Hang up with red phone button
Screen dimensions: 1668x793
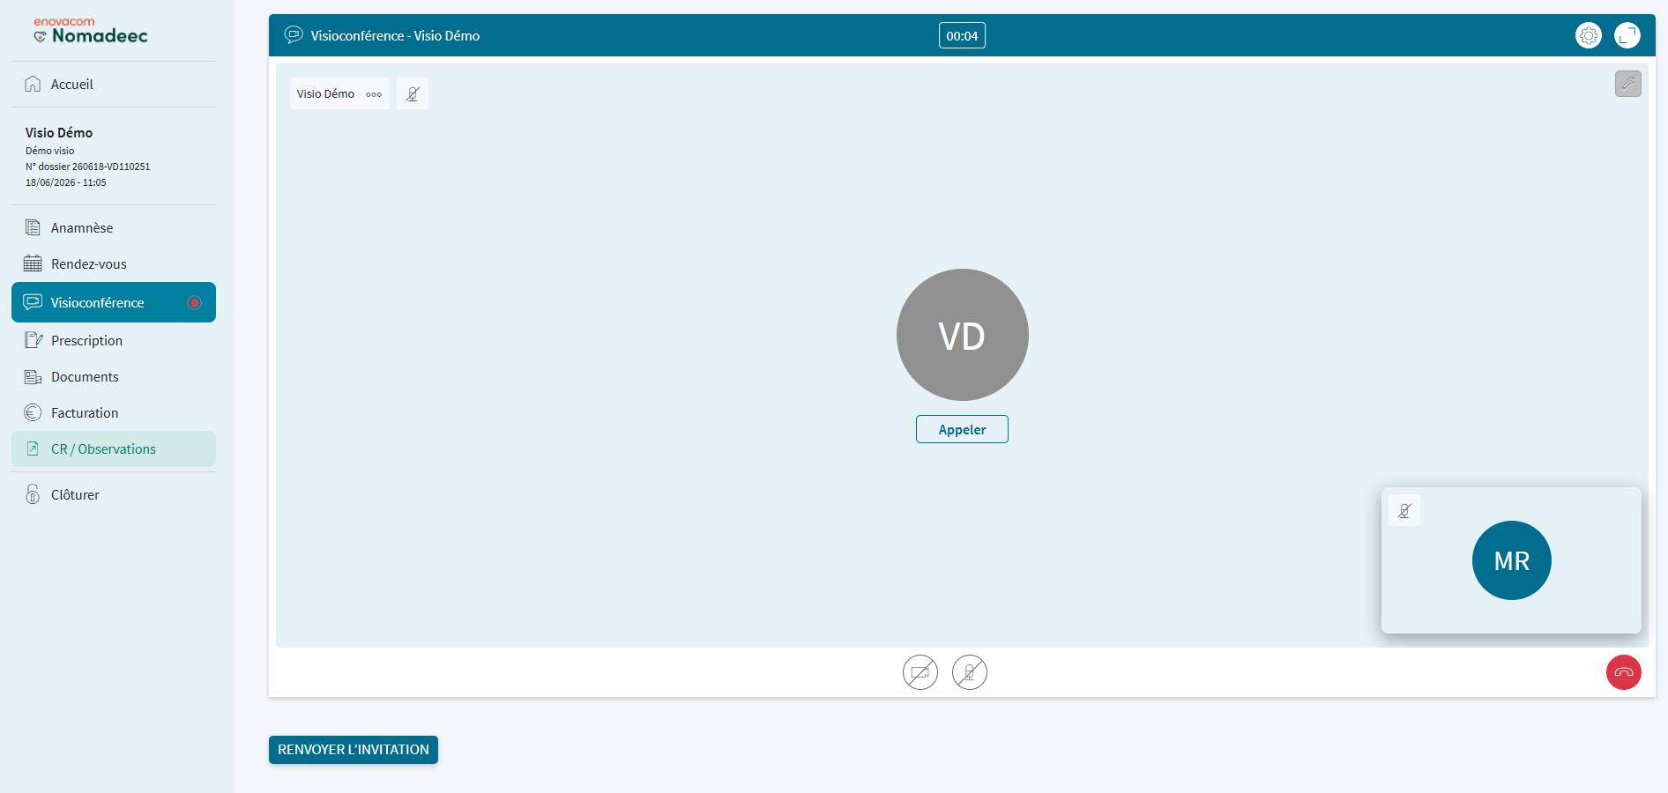1624,672
